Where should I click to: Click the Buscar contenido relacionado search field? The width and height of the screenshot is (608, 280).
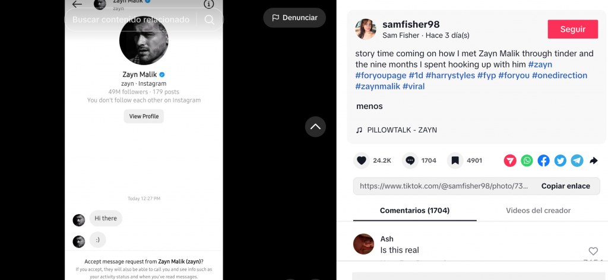pyautogui.click(x=131, y=20)
